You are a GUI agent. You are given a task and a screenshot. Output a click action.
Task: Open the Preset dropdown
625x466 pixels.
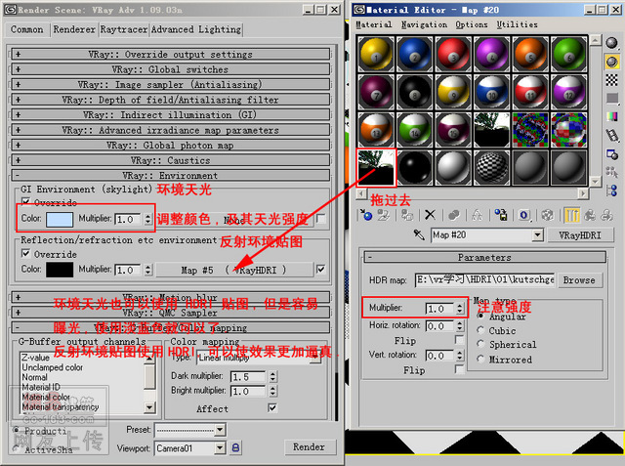coord(220,430)
